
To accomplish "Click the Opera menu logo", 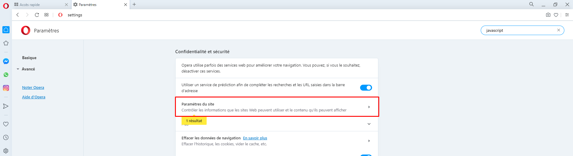I will coord(6,6).
